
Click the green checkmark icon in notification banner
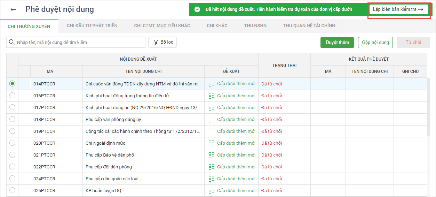(197, 9)
